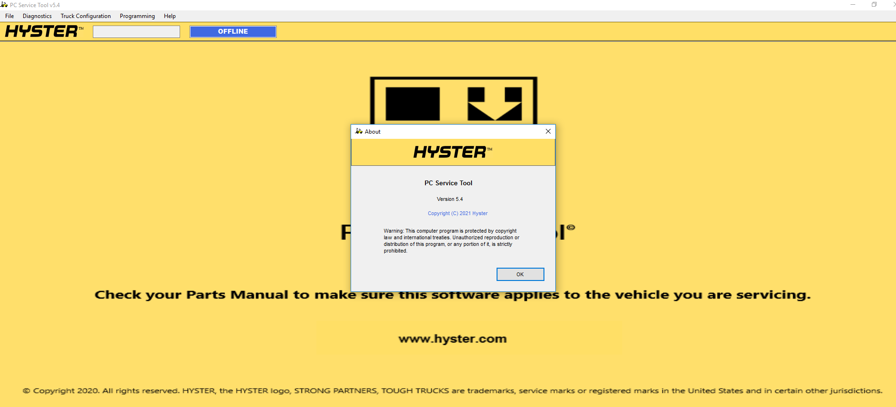
Task: Click the PC Service Tool title bar icon
Action: point(4,5)
